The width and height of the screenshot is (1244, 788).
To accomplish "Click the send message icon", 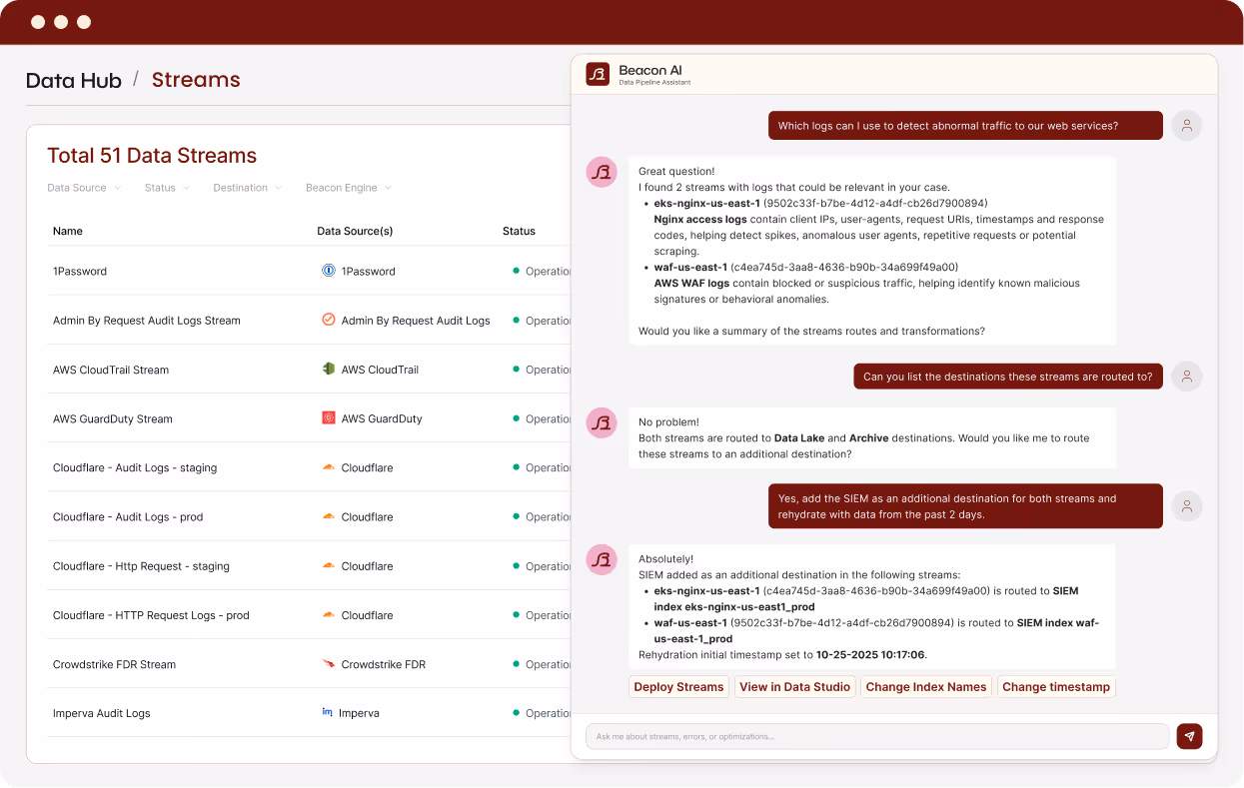I will 1188,736.
